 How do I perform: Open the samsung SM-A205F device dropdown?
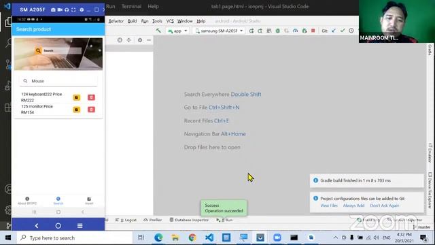click(x=219, y=31)
